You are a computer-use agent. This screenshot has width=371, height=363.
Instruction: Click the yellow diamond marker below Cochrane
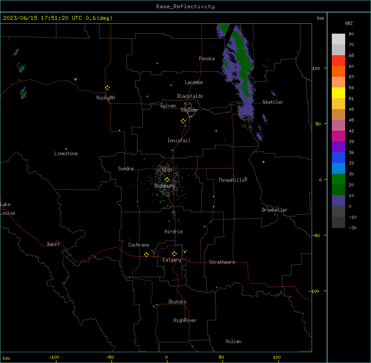pyautogui.click(x=146, y=254)
